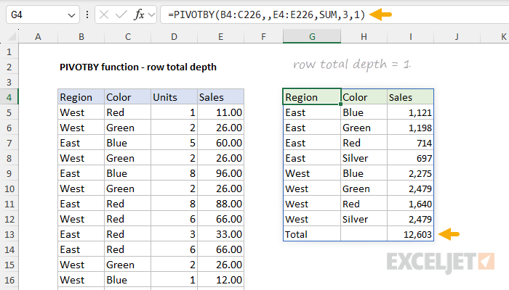Confirm the formula with the checkmark icon
The width and height of the screenshot is (509, 290).
click(121, 14)
